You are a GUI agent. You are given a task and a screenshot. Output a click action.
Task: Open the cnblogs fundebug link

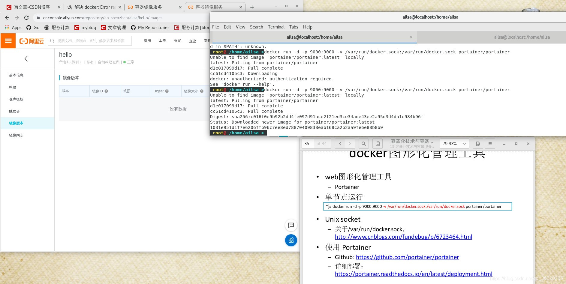click(404, 237)
